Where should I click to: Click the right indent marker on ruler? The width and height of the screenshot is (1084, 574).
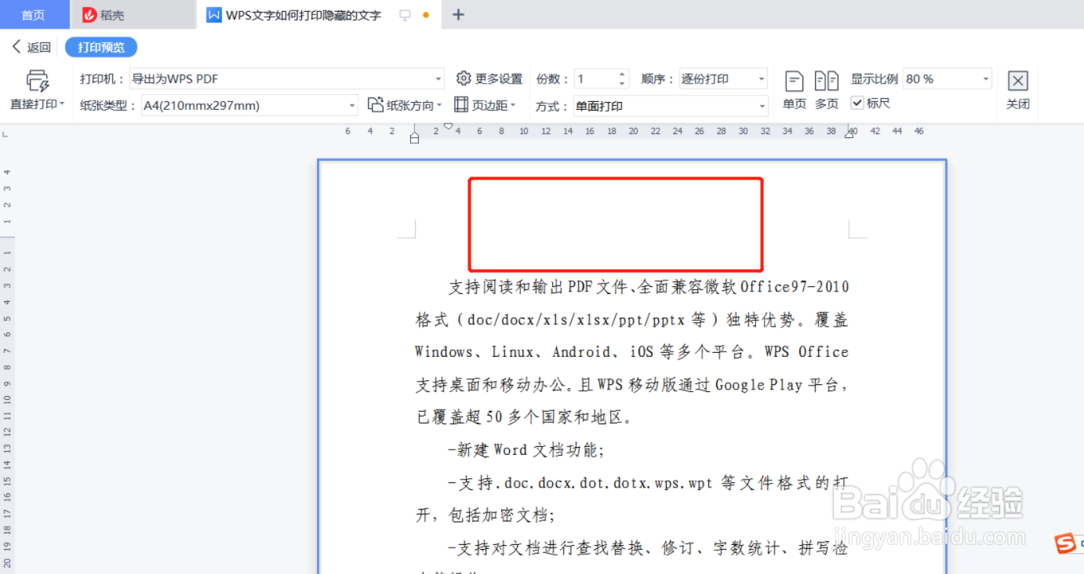point(849,135)
